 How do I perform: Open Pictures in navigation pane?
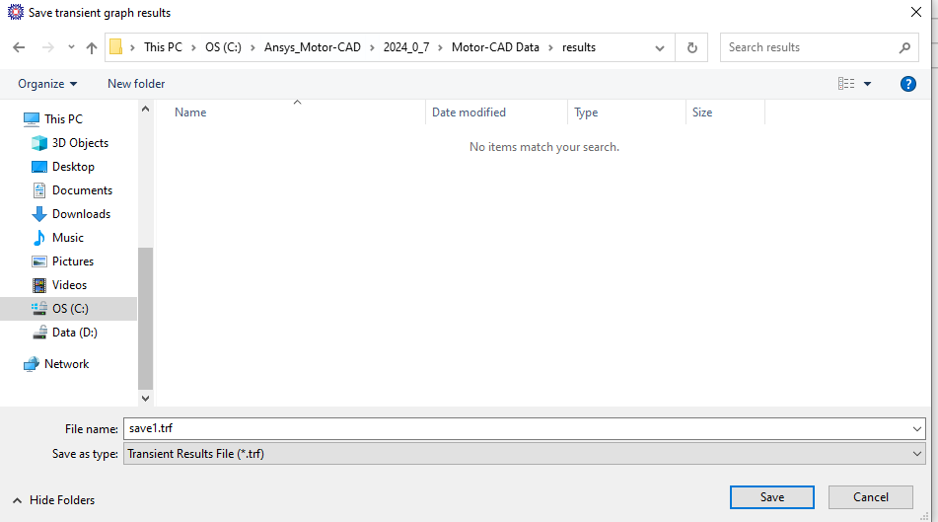pos(72,261)
